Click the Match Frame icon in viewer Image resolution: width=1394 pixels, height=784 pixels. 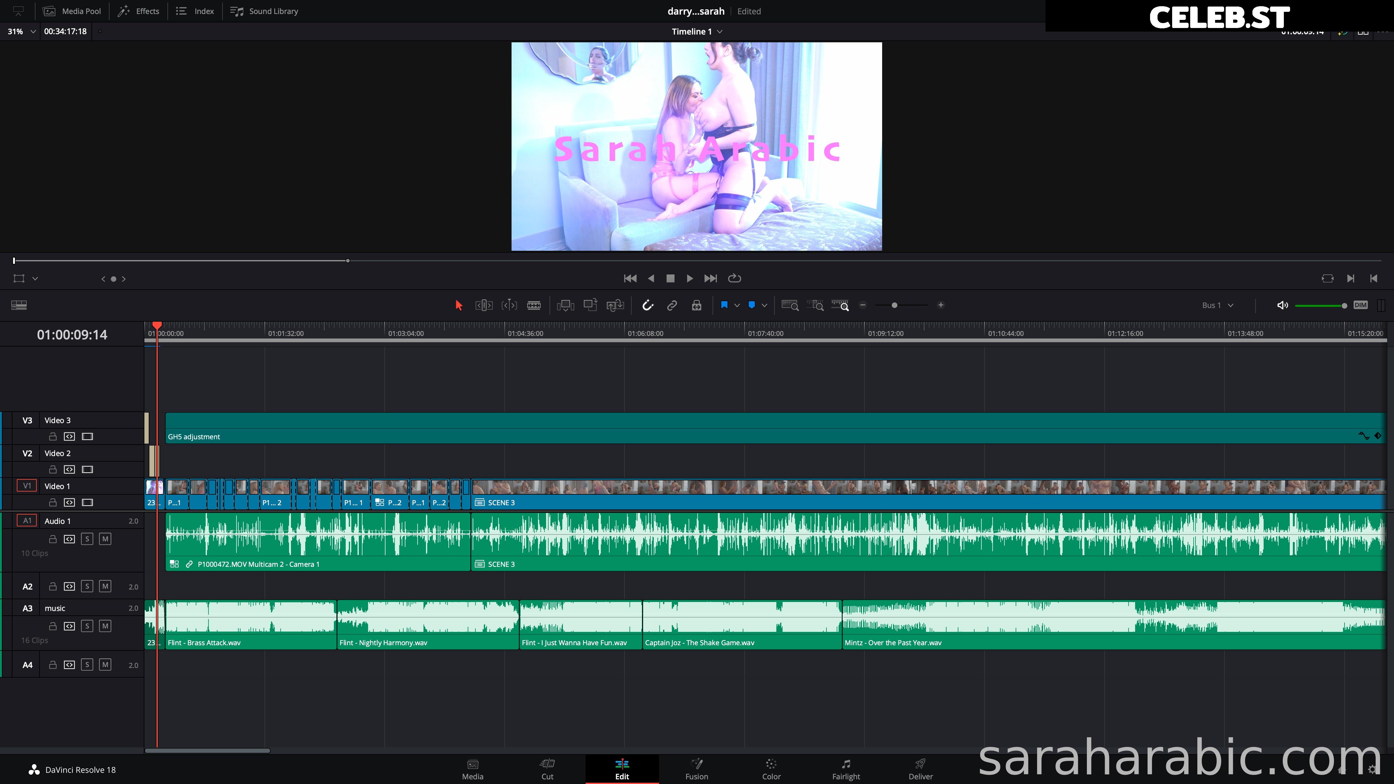(x=1327, y=279)
